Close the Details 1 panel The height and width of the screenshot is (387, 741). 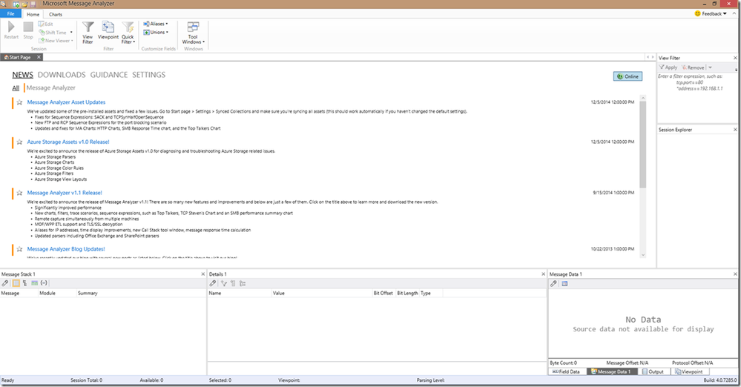(x=543, y=274)
